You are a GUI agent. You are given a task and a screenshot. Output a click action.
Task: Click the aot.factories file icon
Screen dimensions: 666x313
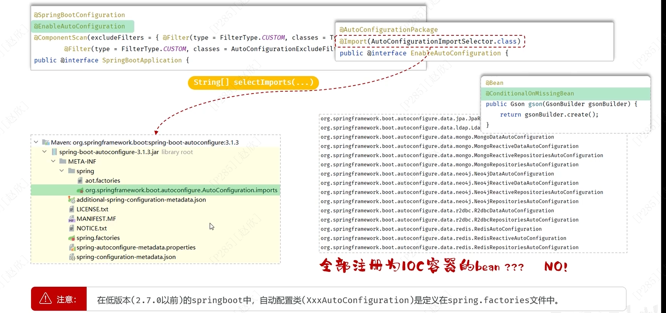pyautogui.click(x=80, y=180)
